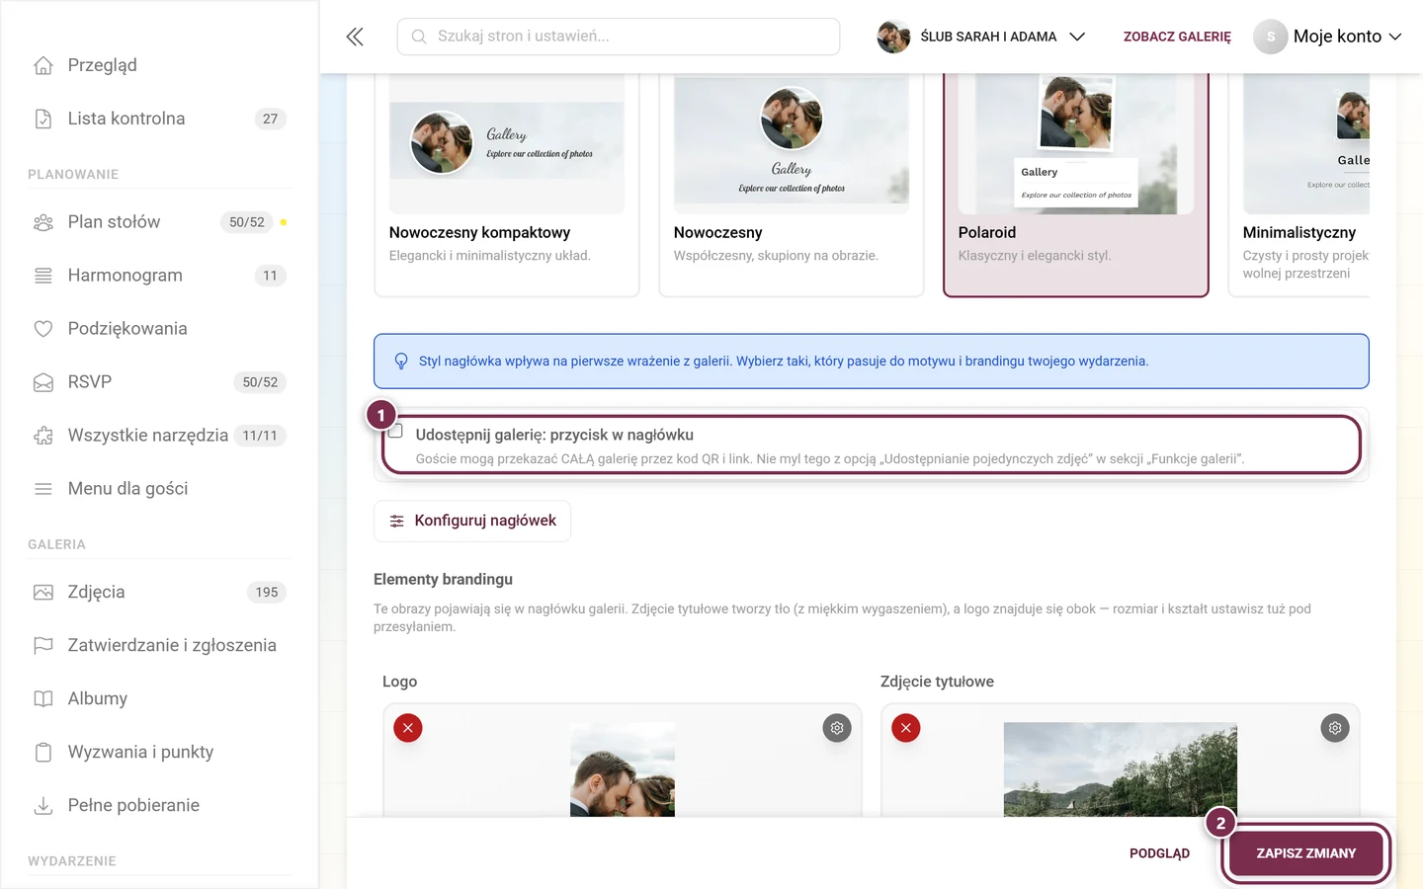Open title photo settings gear icon
Image resolution: width=1423 pixels, height=889 pixels.
click(x=1335, y=728)
